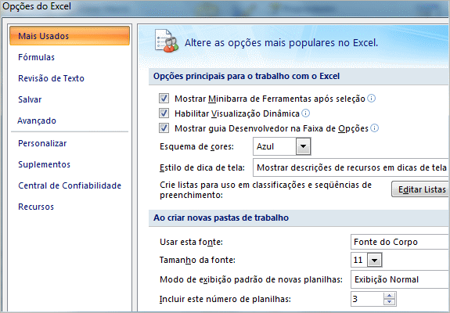Expand the Tamanho da fonte dropdown
Viewport: 450px width, 313px height.
pyautogui.click(x=374, y=260)
